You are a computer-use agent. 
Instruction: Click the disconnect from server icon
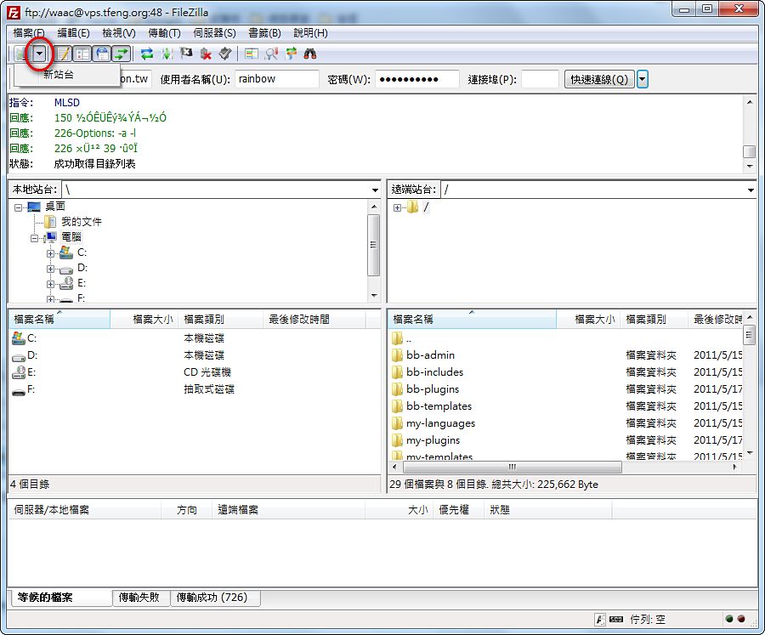[x=206, y=54]
